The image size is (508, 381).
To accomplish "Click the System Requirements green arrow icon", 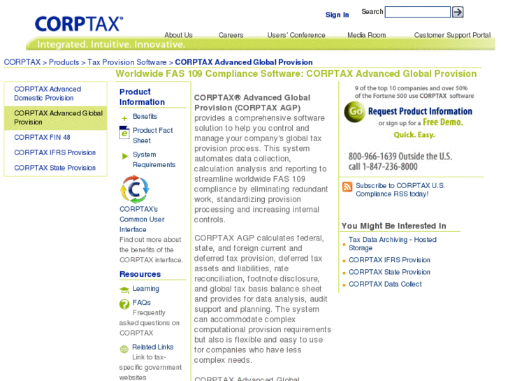I will point(125,157).
